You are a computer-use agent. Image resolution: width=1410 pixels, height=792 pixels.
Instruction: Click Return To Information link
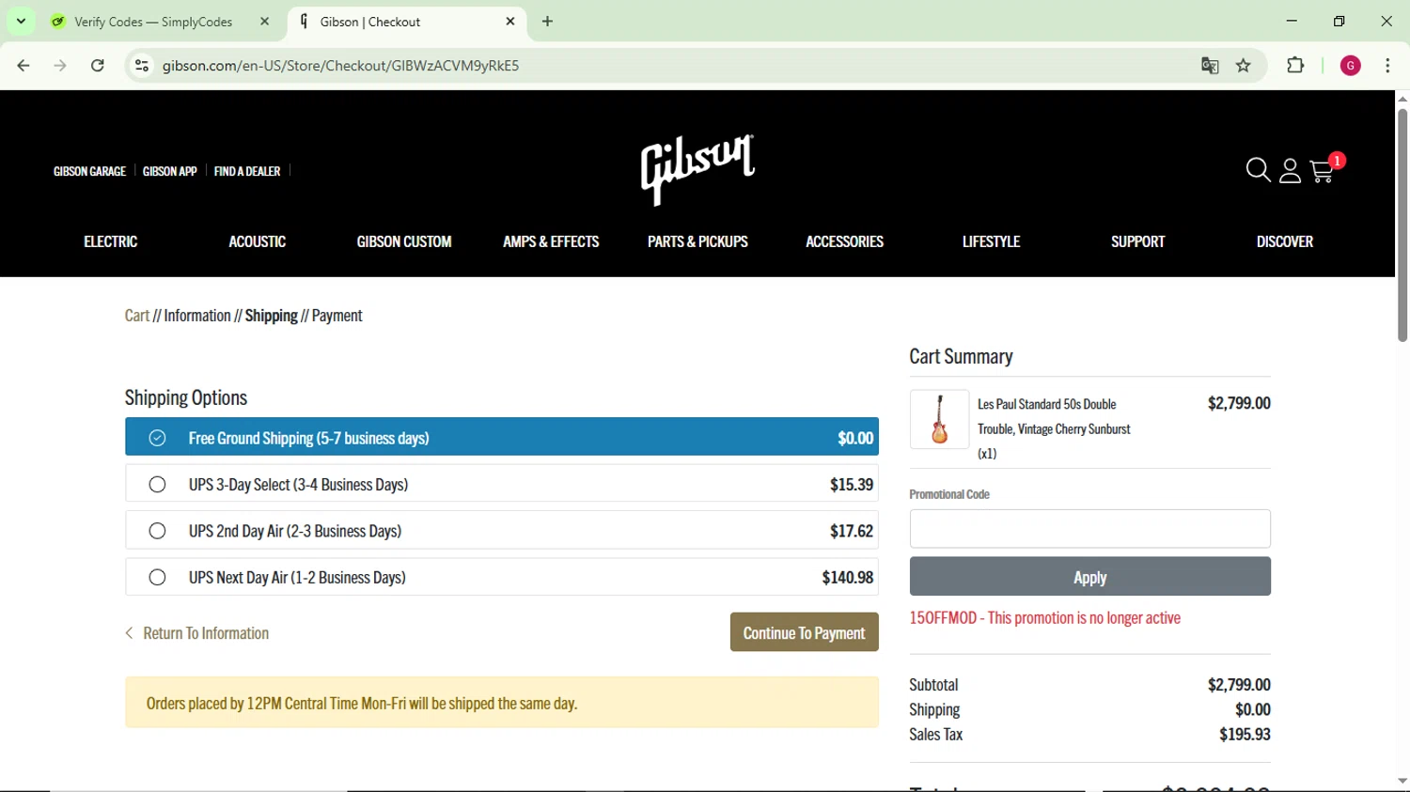tap(197, 633)
